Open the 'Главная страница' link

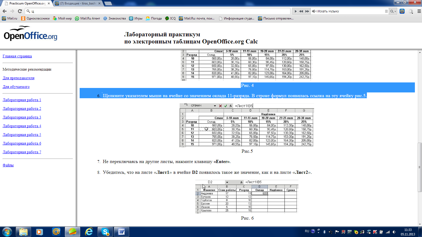(17, 56)
